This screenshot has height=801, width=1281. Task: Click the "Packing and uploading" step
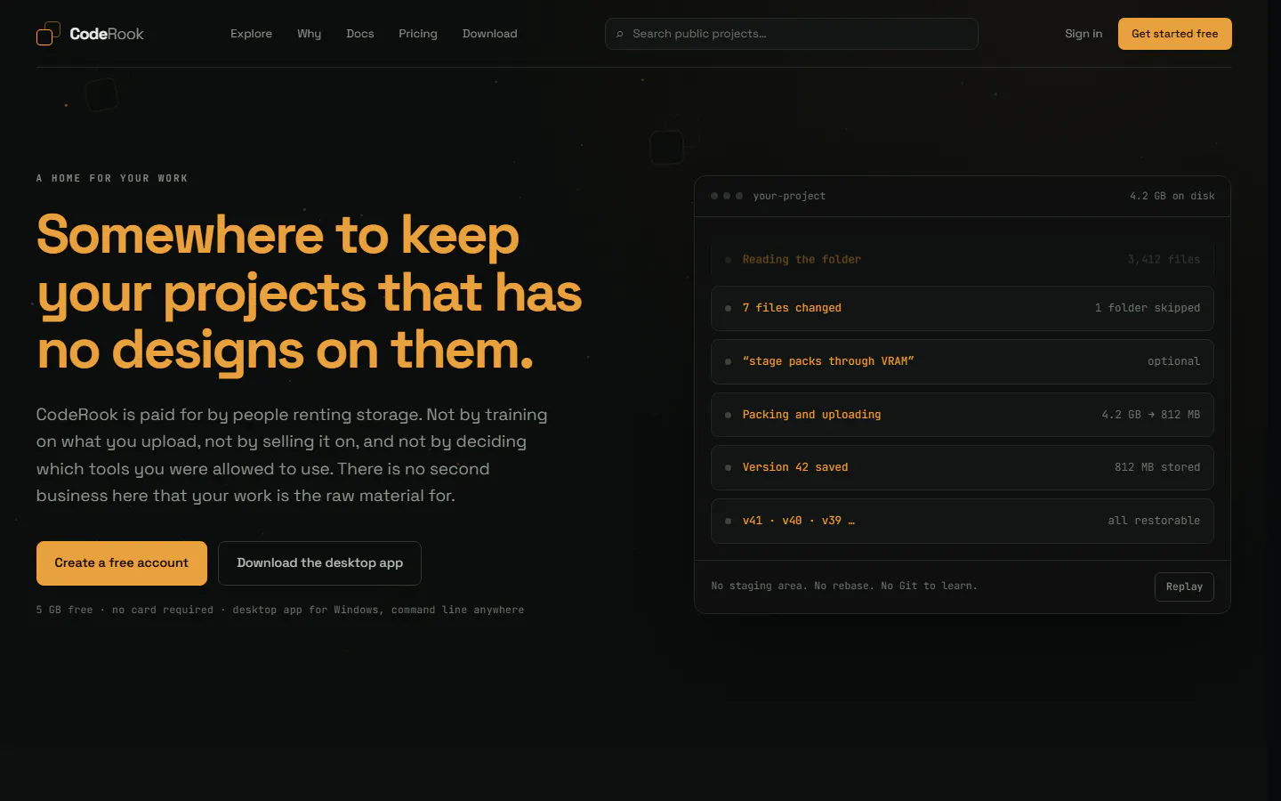point(963,415)
